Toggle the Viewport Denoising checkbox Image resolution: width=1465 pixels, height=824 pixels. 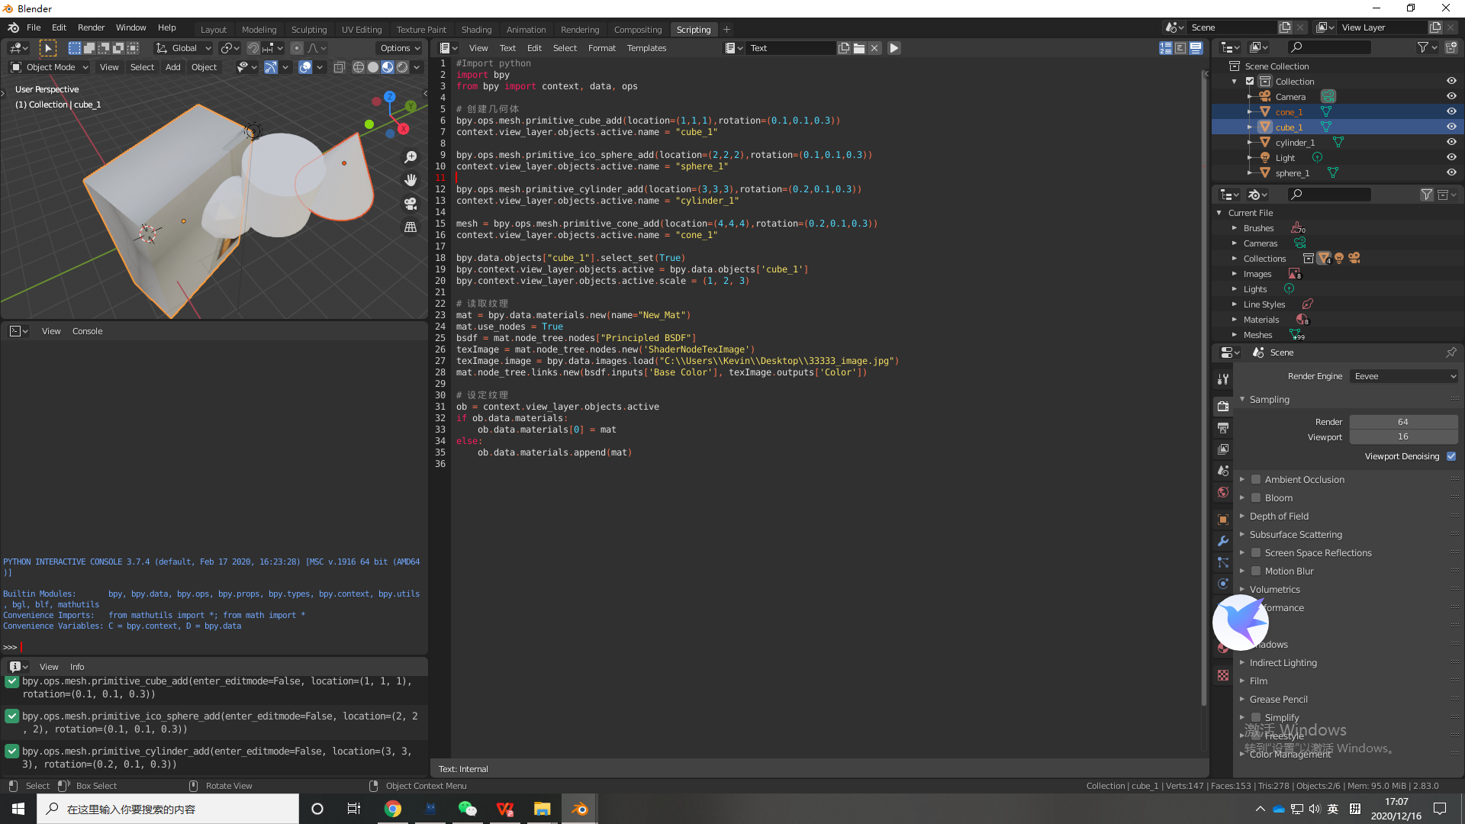click(1451, 456)
